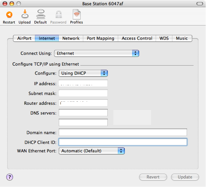Expand the Configure Using DHCP dropdown
Viewport: 206px width, 187px height.
[83, 73]
